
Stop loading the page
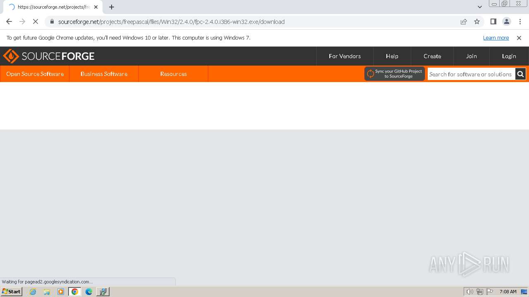pos(36,21)
